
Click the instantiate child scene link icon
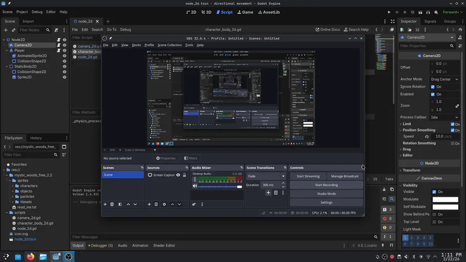[13, 30]
